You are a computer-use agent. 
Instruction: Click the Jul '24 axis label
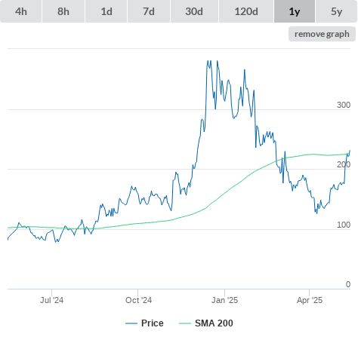tap(51, 300)
